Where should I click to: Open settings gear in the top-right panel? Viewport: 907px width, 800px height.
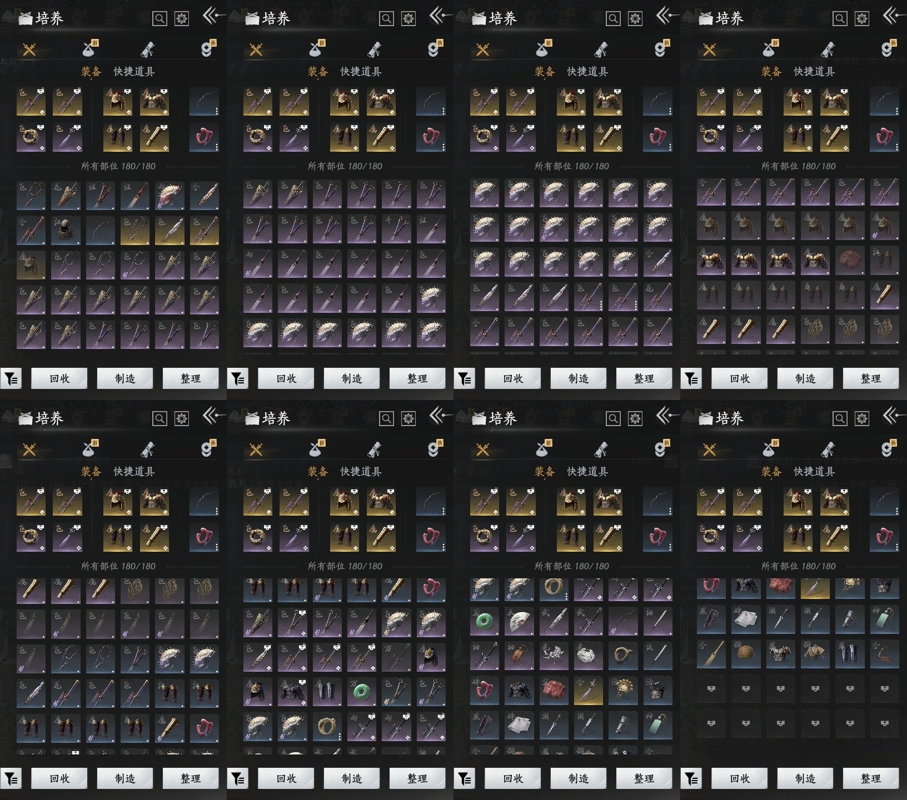(x=861, y=19)
